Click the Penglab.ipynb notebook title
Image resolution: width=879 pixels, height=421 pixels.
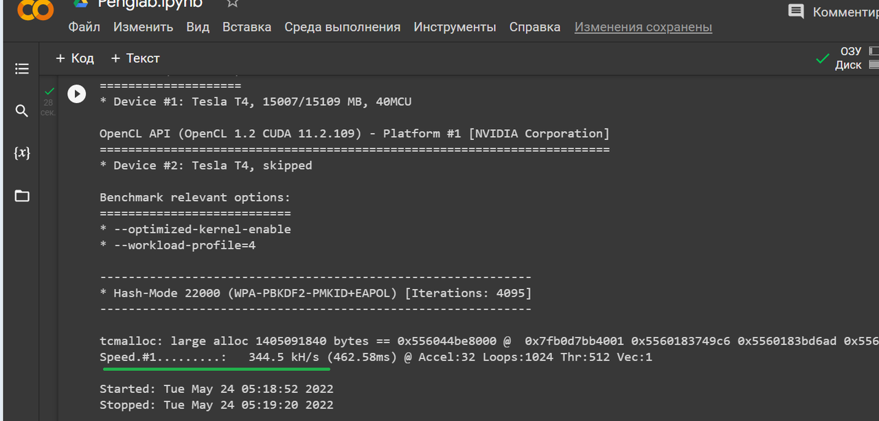pyautogui.click(x=150, y=3)
